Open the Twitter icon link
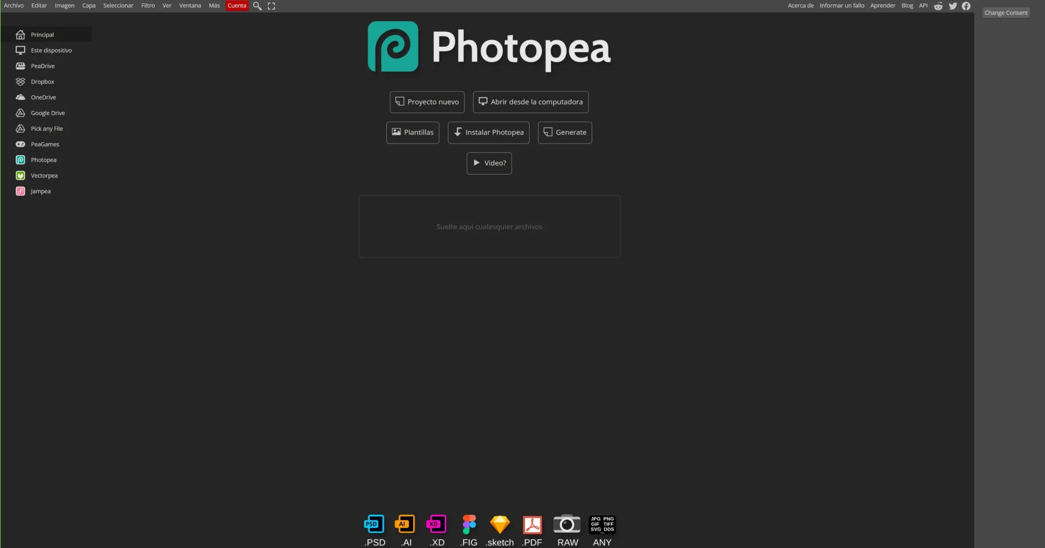The width and height of the screenshot is (1045, 548). coord(953,6)
